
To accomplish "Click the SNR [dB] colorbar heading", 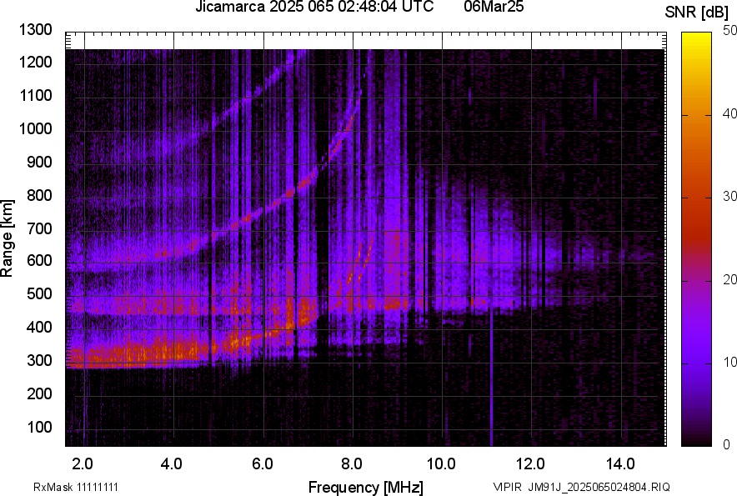I will 699,13.
